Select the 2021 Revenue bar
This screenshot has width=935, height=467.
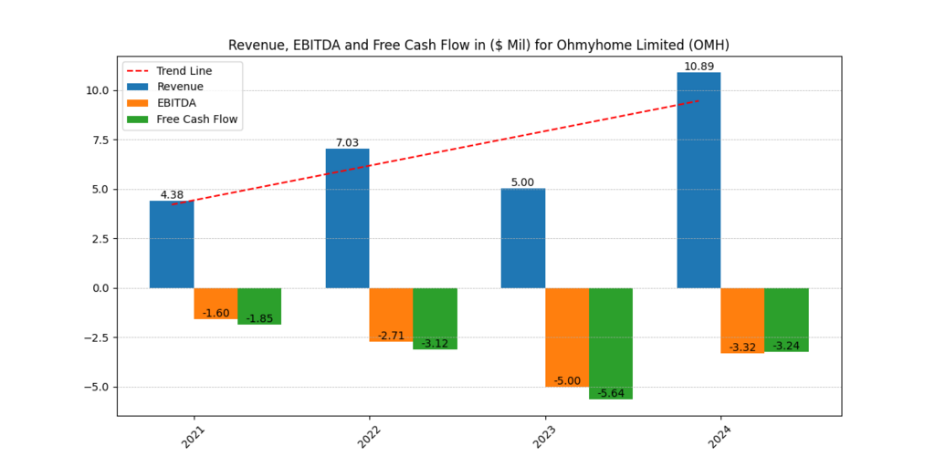(x=172, y=246)
